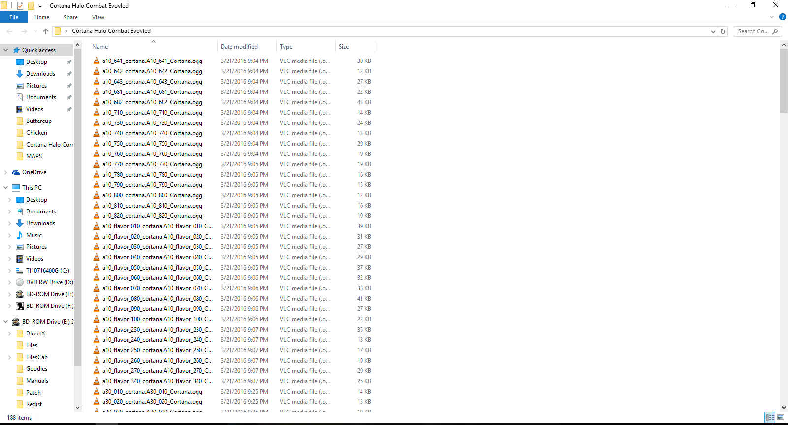Open OneDrive cloud icon in sidebar
Image resolution: width=788 pixels, height=425 pixels.
coord(16,172)
